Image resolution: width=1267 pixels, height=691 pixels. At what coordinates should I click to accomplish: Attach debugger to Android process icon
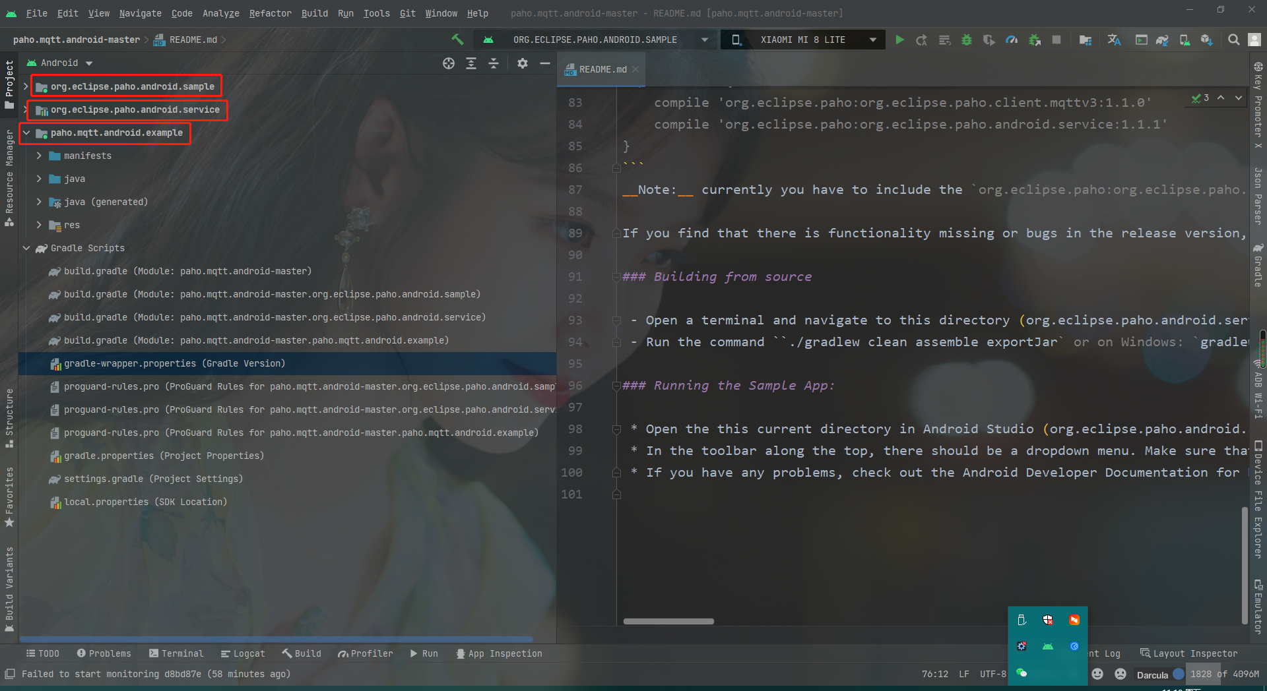tap(1034, 40)
